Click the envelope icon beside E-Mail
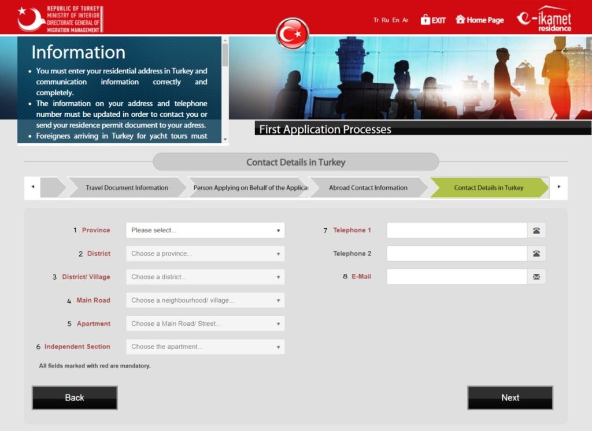Viewport: 592px width, 431px height. 536,277
